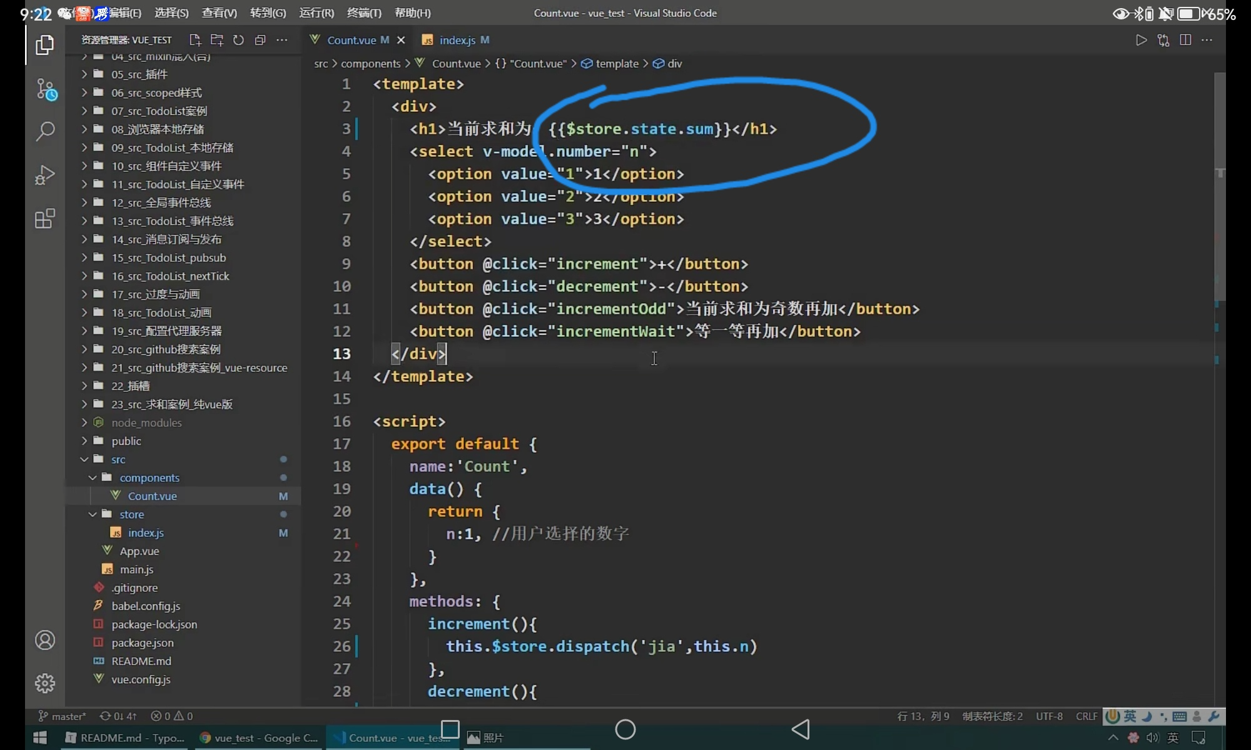Viewport: 1251px width, 750px height.
Task: Collapse the src folder
Action: click(x=118, y=459)
